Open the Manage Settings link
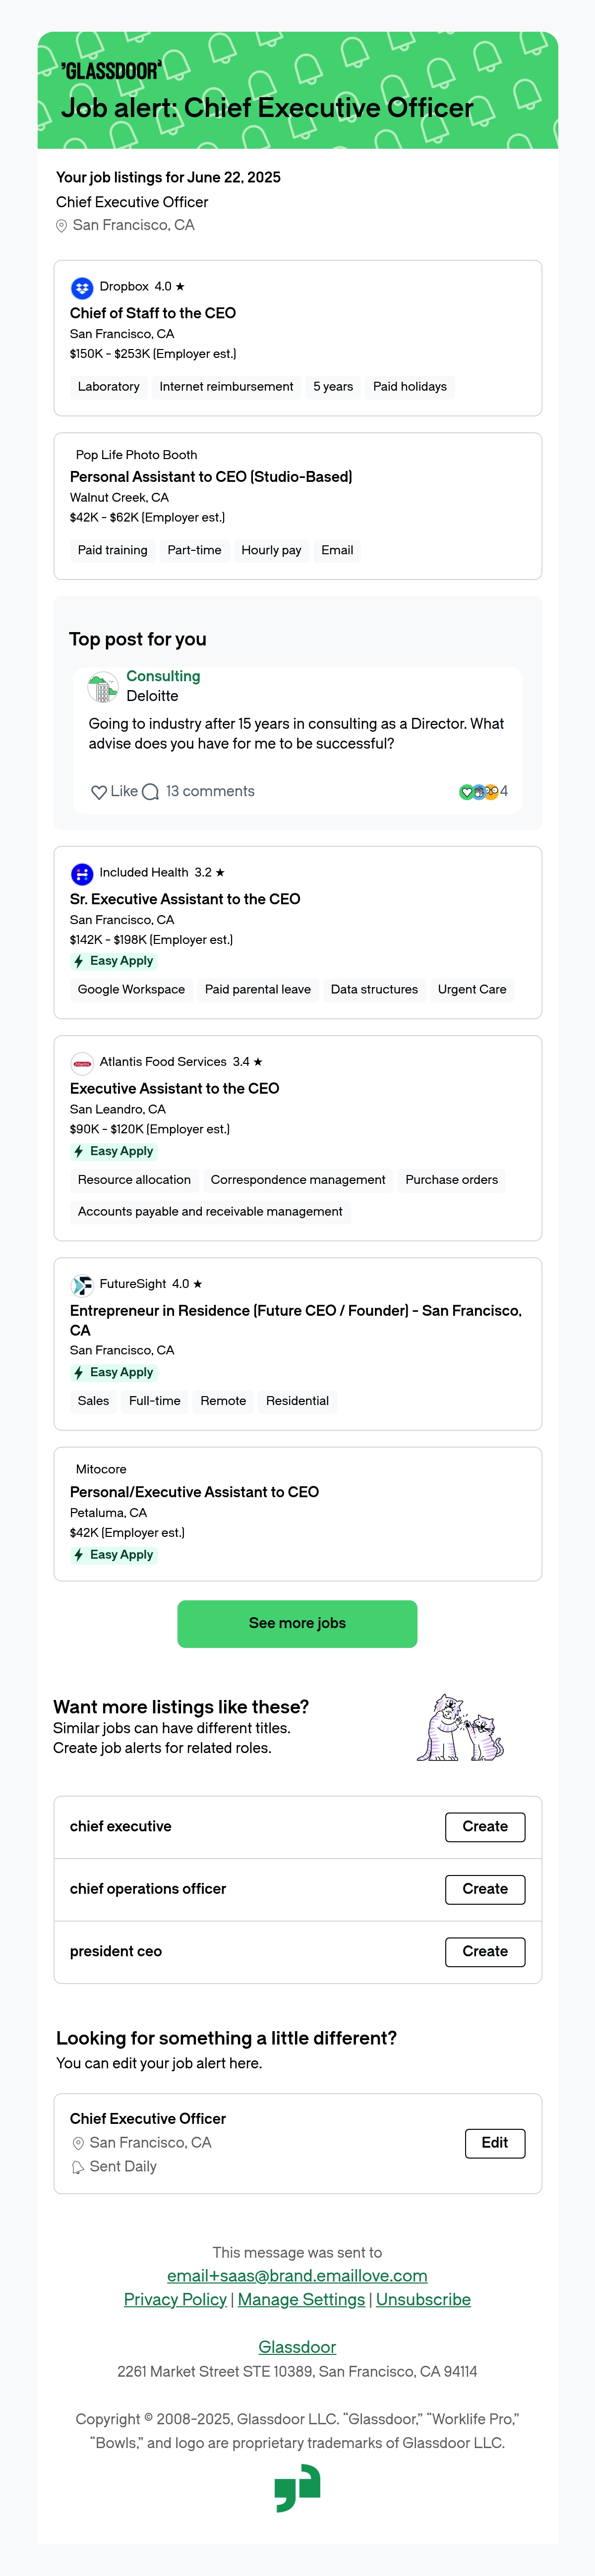Image resolution: width=595 pixels, height=2576 pixels. [x=301, y=2299]
